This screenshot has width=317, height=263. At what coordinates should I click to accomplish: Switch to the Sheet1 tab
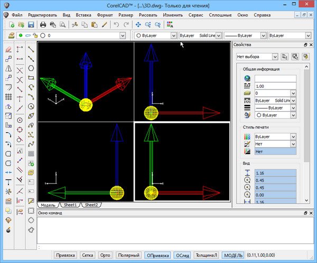(70, 205)
